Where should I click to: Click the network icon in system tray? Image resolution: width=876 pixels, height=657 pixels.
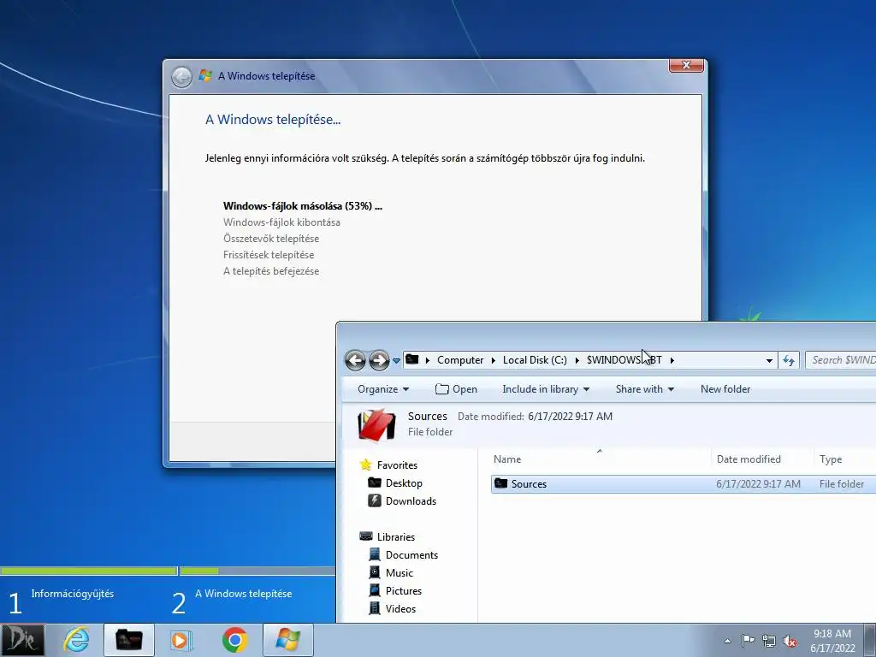coord(769,641)
